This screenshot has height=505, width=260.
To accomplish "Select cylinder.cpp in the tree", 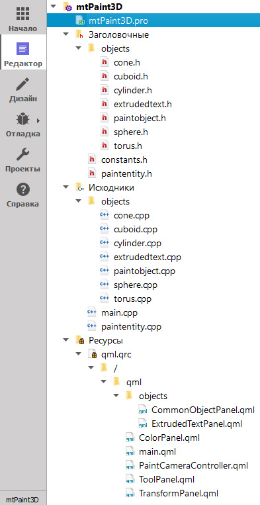I will coord(138,243).
